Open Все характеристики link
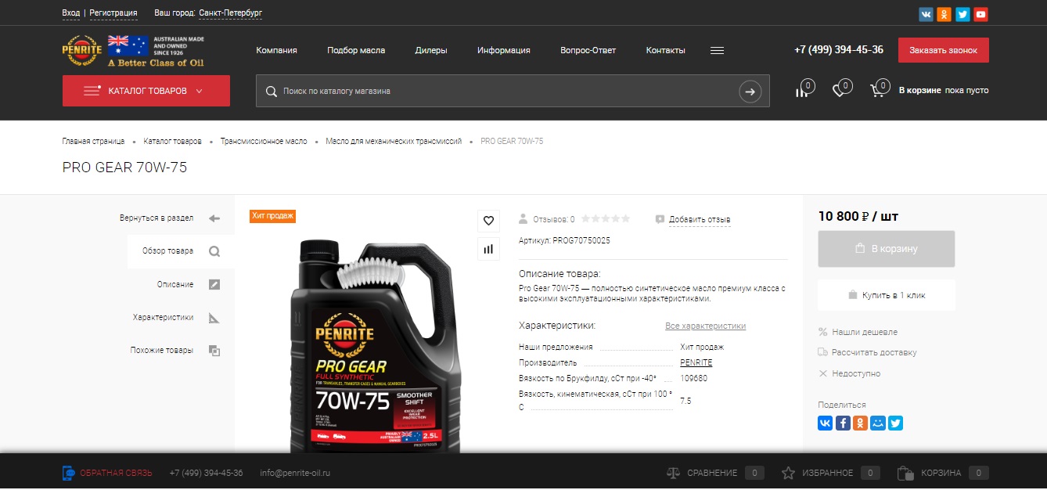 click(706, 326)
